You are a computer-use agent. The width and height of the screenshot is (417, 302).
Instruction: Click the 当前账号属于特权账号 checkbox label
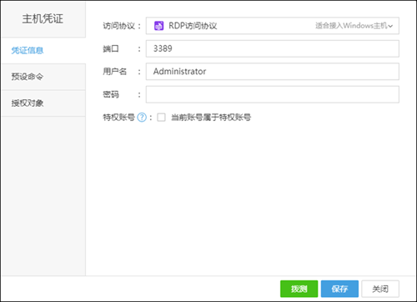tap(211, 118)
